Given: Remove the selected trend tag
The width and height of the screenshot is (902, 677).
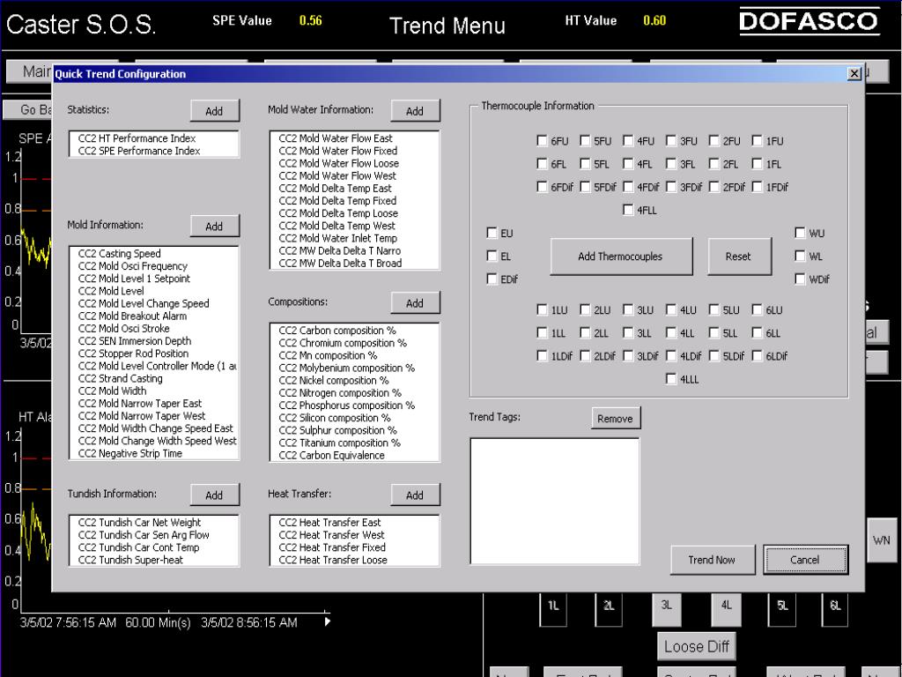Looking at the screenshot, I should [x=616, y=419].
